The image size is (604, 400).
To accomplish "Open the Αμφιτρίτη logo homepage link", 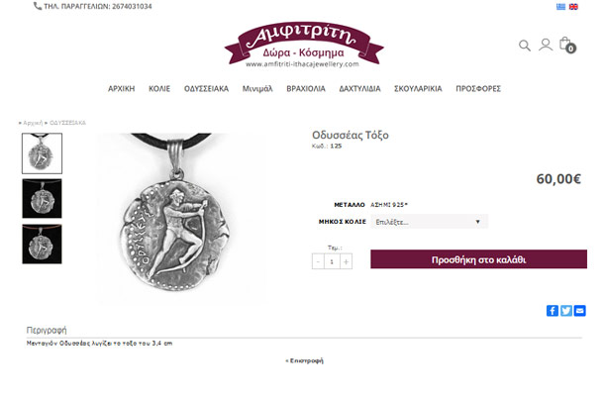I will point(304,45).
